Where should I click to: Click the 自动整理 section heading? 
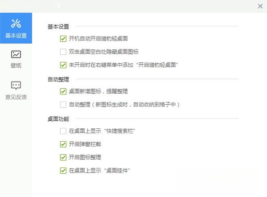click(x=58, y=79)
